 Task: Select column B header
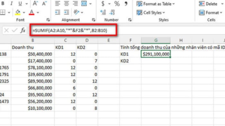[x=33, y=40]
